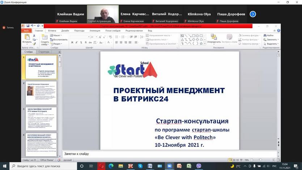Click the Find (Найти) button
Image resolution: width=302 pixels, height=170 pixels.
(x=268, y=35)
